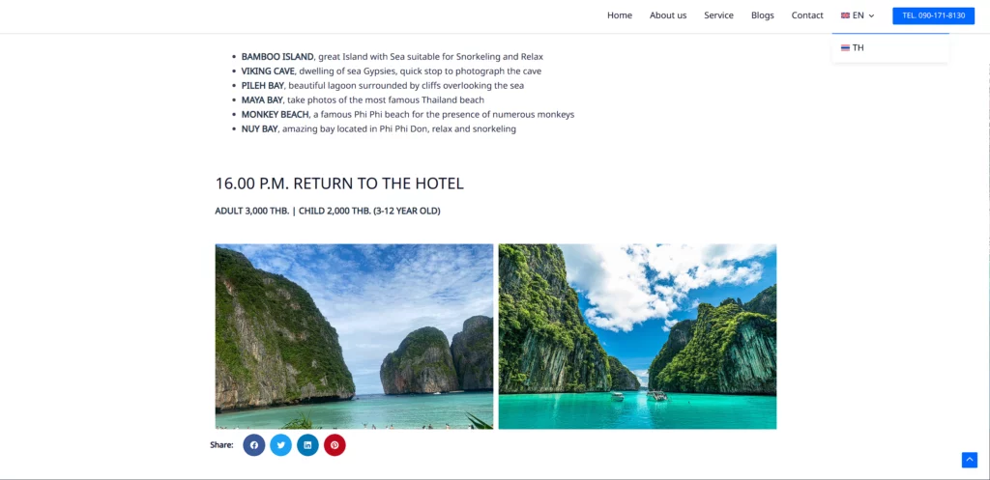Click the 16.00 P.M. Return to the Hotel heading
Image resolution: width=990 pixels, height=480 pixels.
(339, 184)
